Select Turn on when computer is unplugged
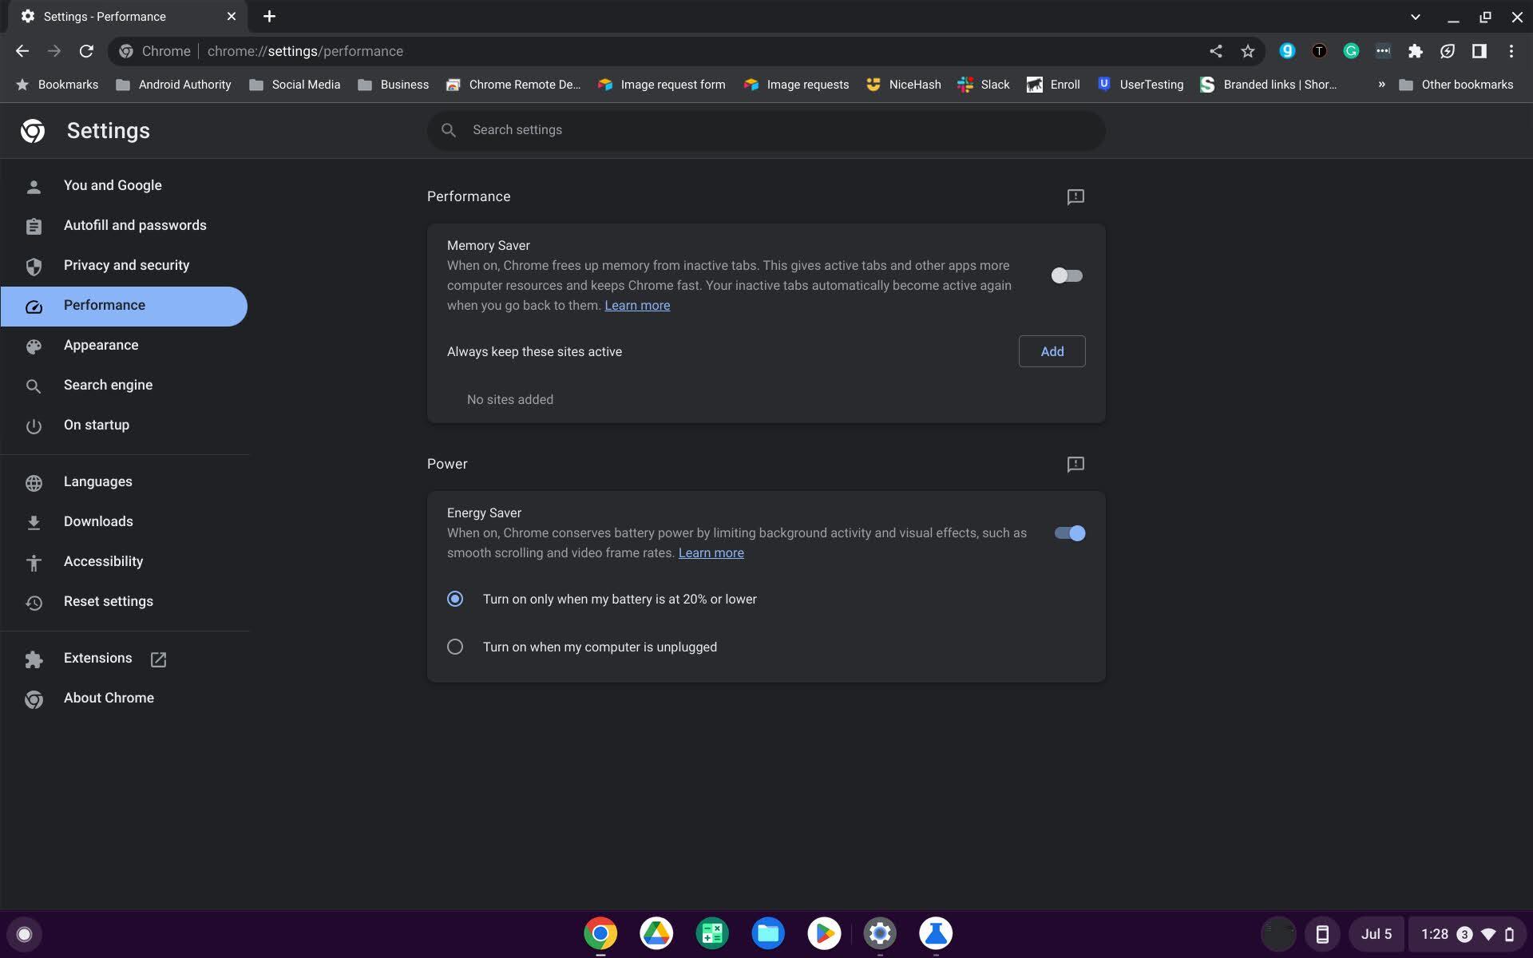Image resolution: width=1533 pixels, height=958 pixels. 455,647
